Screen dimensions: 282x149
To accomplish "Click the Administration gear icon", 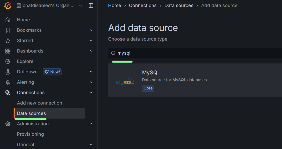I will (8, 124).
